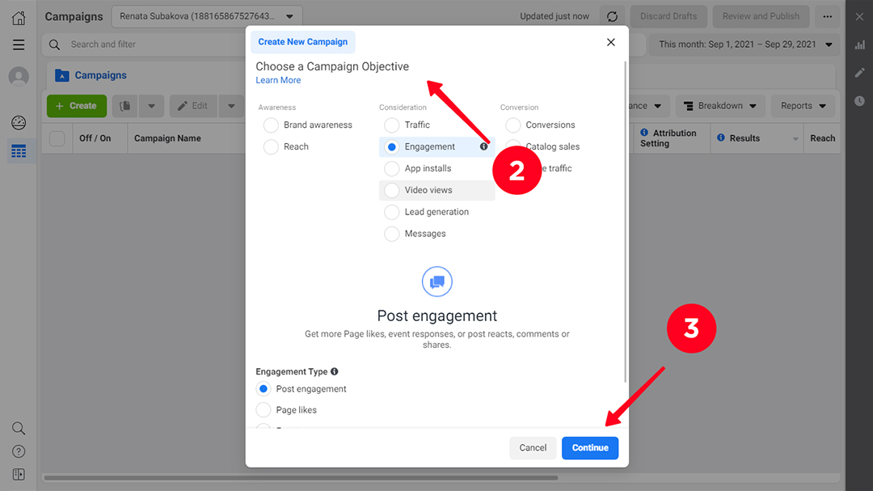This screenshot has width=873, height=491.
Task: Tick the select-all campaigns checkbox
Action: [x=57, y=138]
